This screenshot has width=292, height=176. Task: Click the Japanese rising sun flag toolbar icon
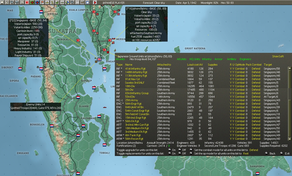pos(27,3)
